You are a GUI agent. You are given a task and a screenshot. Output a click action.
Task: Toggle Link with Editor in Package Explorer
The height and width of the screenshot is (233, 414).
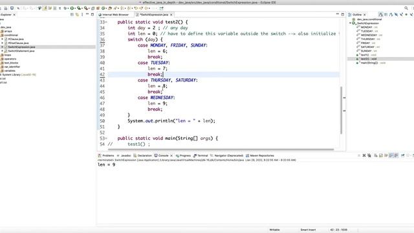[77, 14]
